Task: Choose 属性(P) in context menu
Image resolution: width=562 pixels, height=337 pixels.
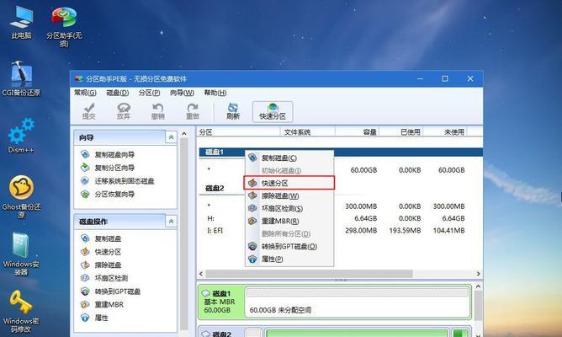Action: (x=289, y=259)
